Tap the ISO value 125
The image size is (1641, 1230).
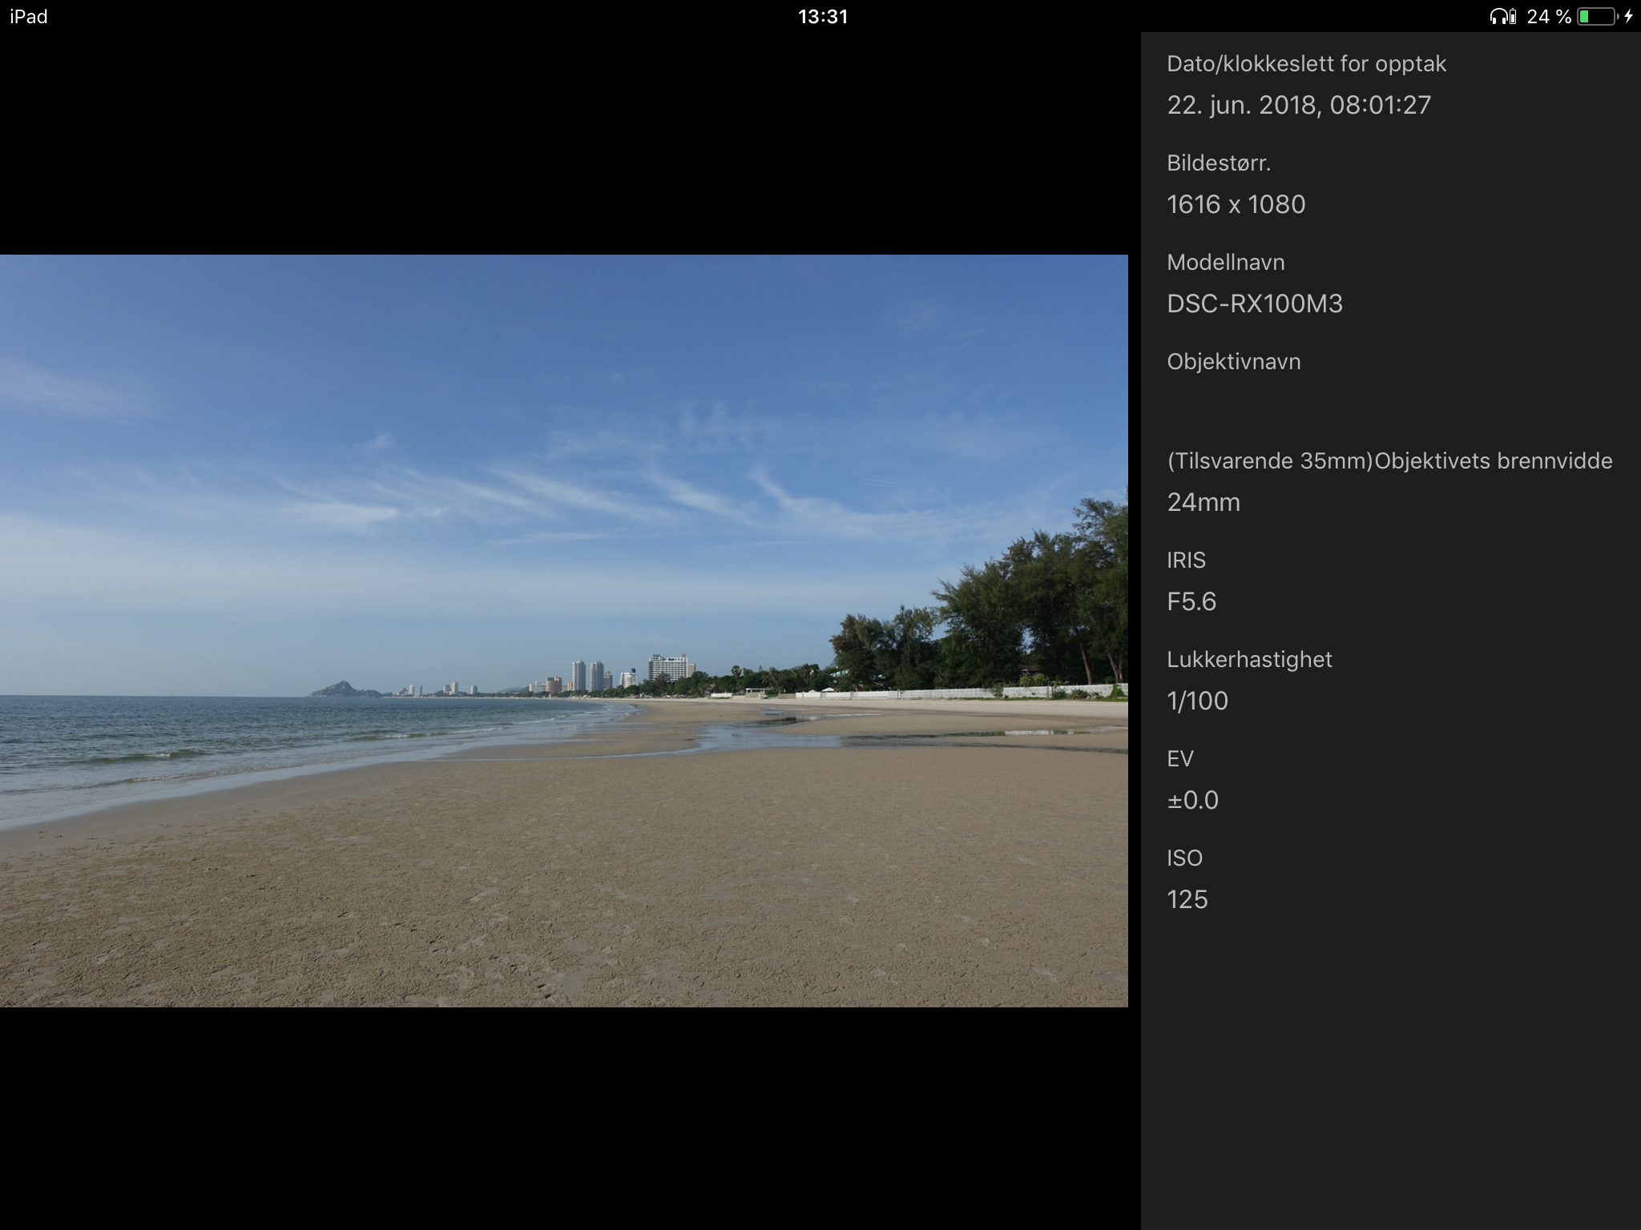pyautogui.click(x=1187, y=899)
